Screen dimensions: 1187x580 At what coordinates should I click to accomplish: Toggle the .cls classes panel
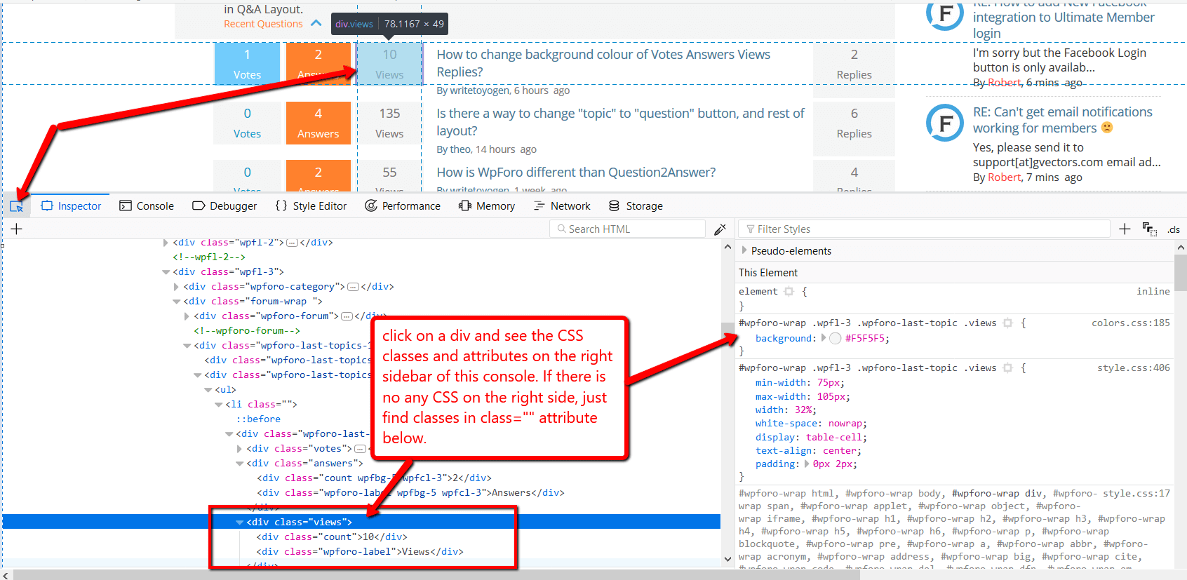coord(1174,229)
